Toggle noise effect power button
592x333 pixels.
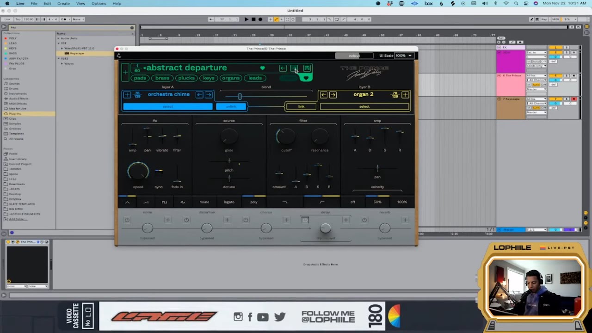[127, 220]
